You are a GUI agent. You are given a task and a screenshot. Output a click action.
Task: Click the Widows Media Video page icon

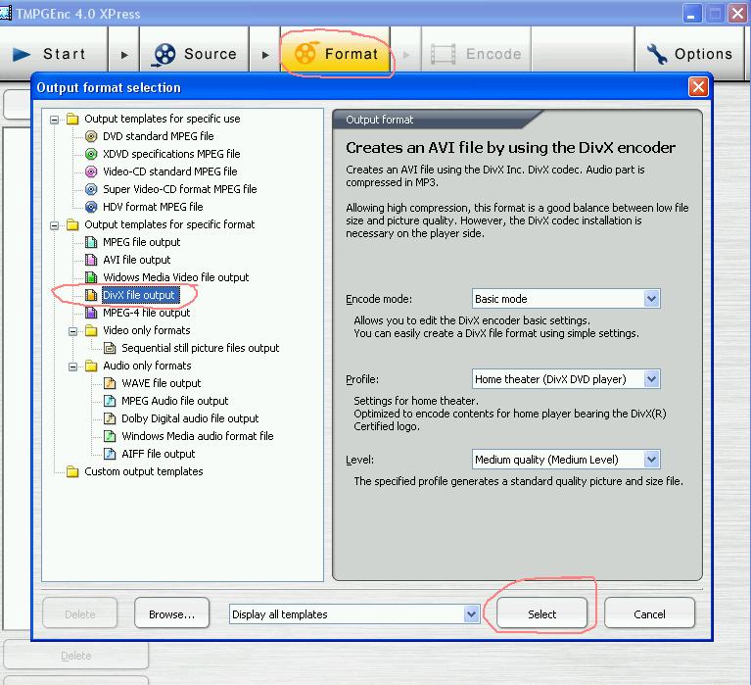[91, 277]
